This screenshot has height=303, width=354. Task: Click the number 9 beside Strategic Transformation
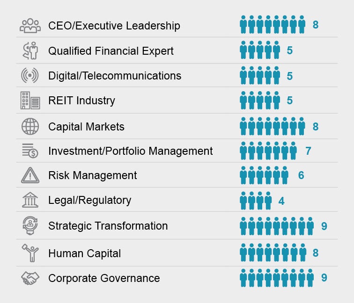pos(324,226)
